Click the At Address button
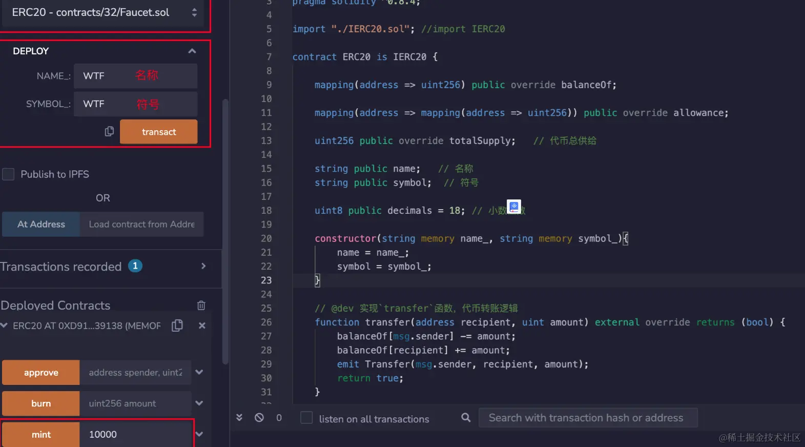This screenshot has width=805, height=447. point(41,224)
